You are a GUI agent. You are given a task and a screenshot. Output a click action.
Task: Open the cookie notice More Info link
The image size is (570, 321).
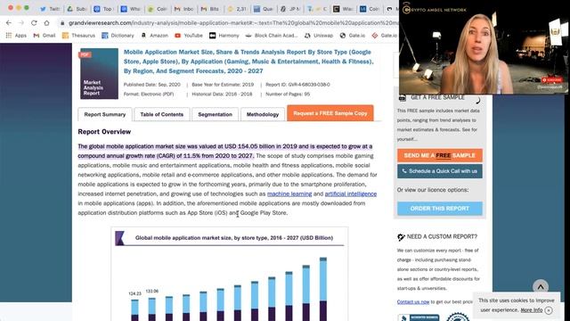pyautogui.click(x=532, y=310)
